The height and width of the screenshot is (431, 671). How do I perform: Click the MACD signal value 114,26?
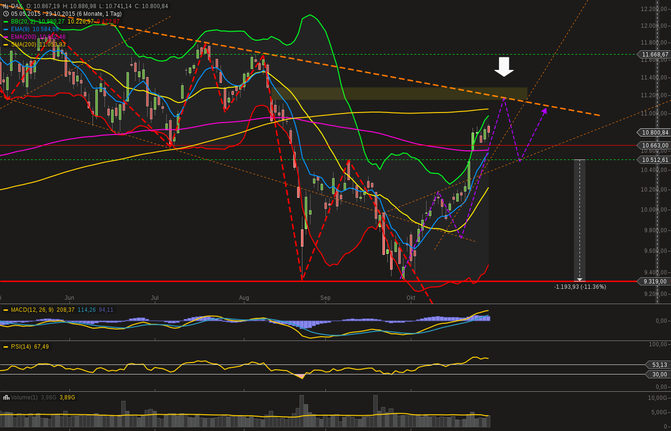(87, 310)
